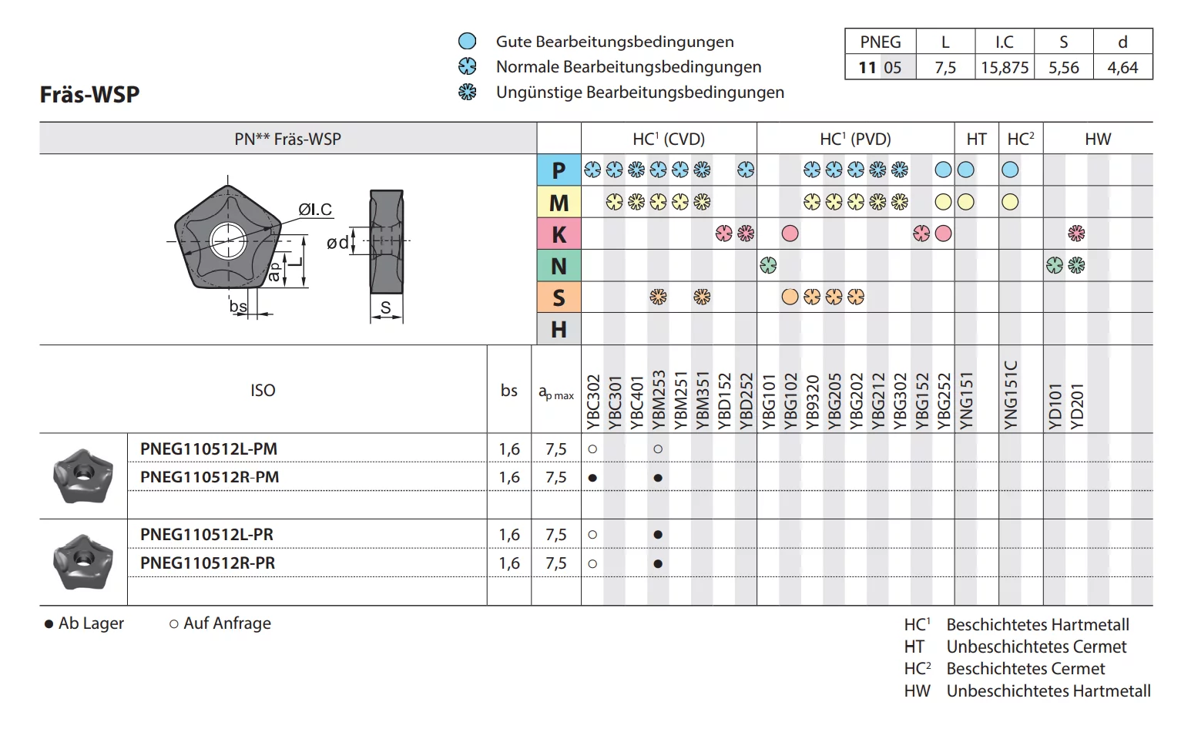Screen dimensions: 1181x729
Task: Click the Beschichtetes Hartmetall footnote
Action: click(1038, 625)
